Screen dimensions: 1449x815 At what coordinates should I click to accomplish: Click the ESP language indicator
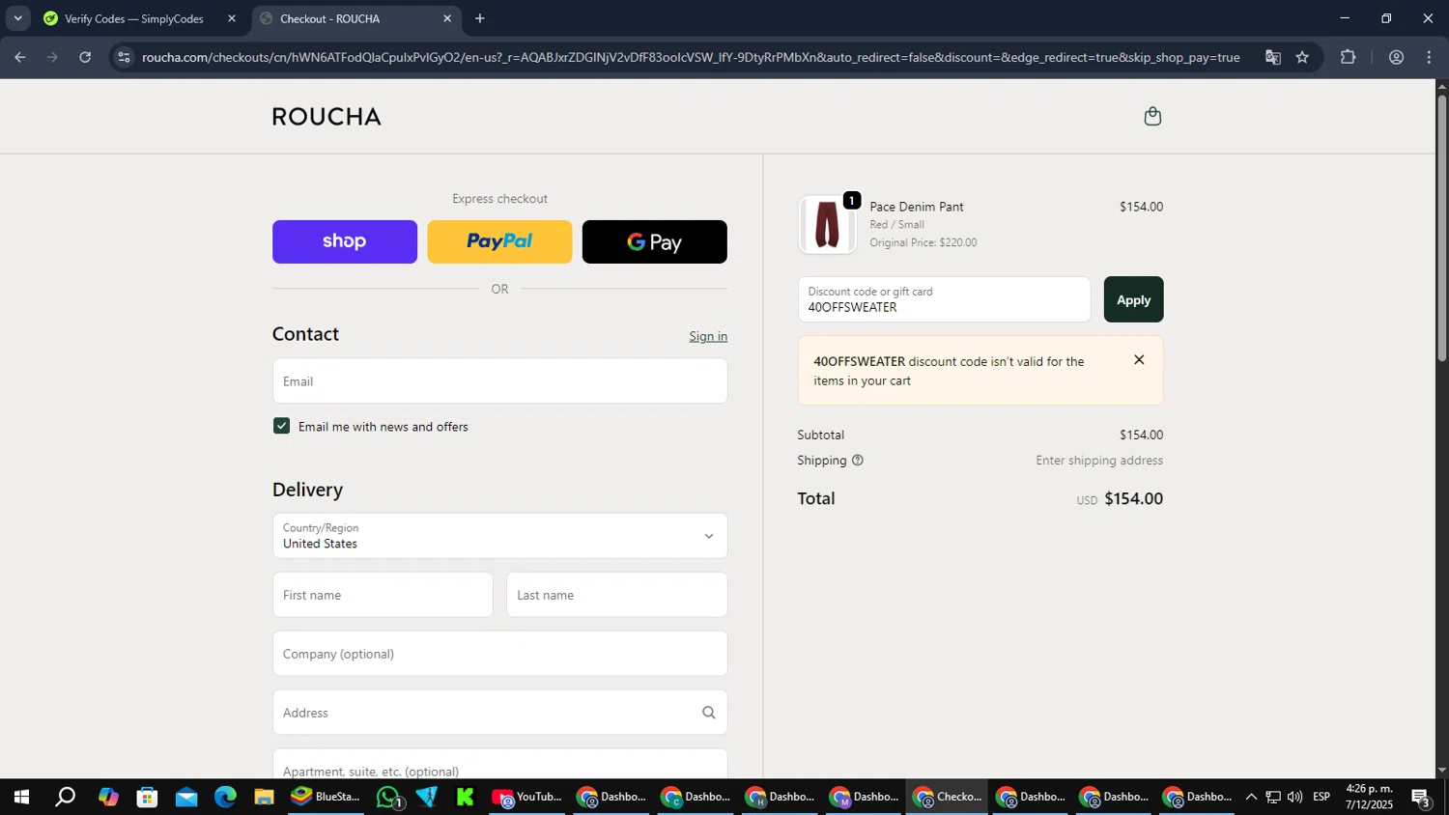pos(1321,797)
